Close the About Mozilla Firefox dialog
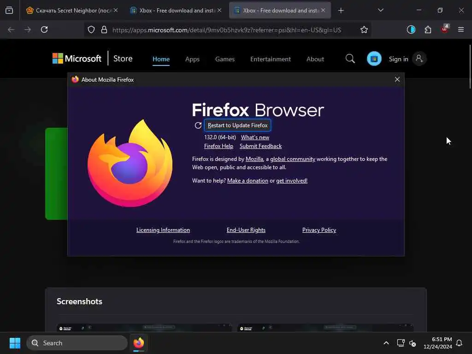The image size is (472, 354). pos(397,79)
